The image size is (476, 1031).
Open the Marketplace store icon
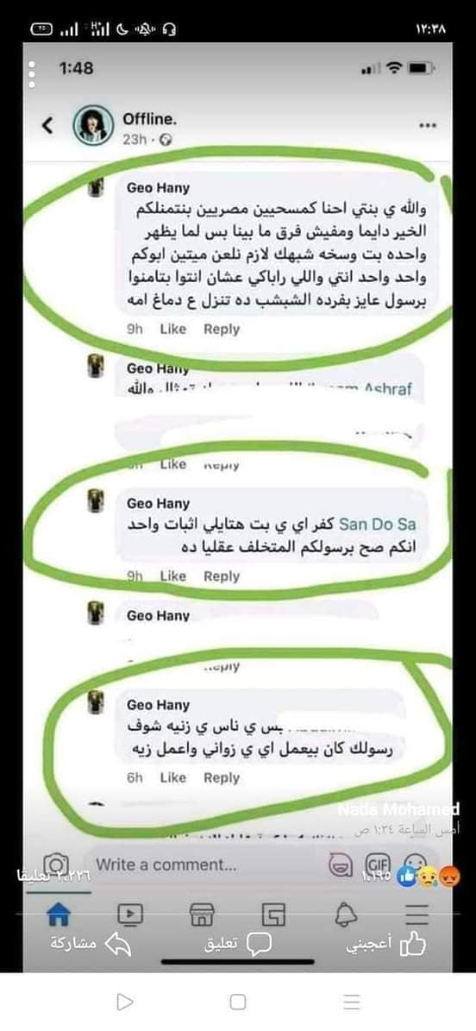201,914
